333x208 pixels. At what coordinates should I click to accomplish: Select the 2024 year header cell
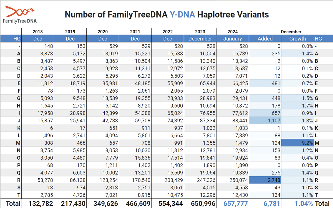click(x=233, y=32)
